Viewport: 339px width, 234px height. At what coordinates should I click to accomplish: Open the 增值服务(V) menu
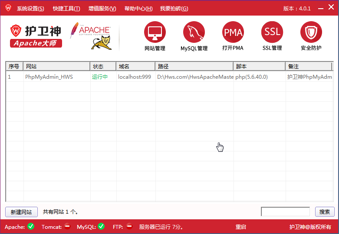pos(102,9)
